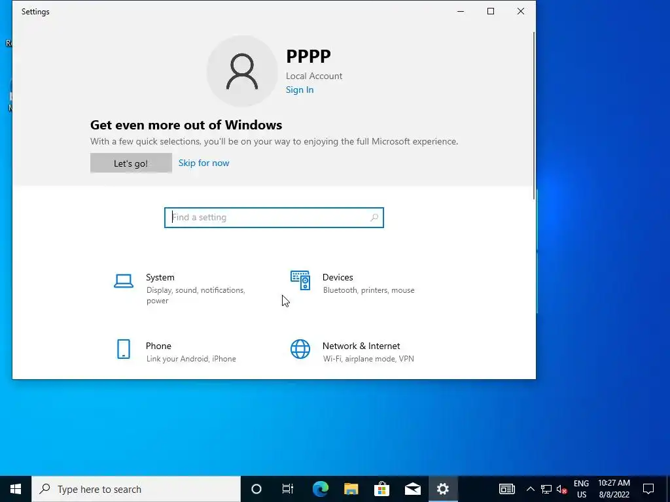Click the Settings gear on taskbar
Viewport: 670px width, 502px height.
(x=443, y=489)
